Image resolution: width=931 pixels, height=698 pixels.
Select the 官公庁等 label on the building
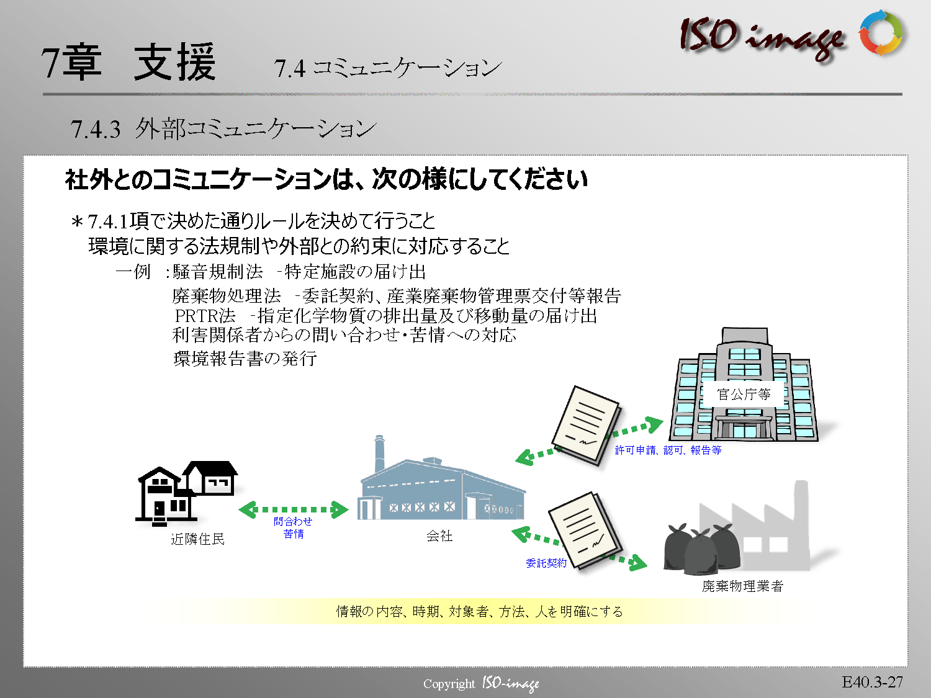pos(743,394)
